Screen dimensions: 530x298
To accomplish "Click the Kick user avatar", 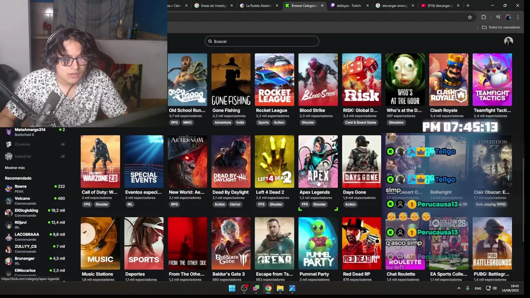I will click(x=508, y=41).
